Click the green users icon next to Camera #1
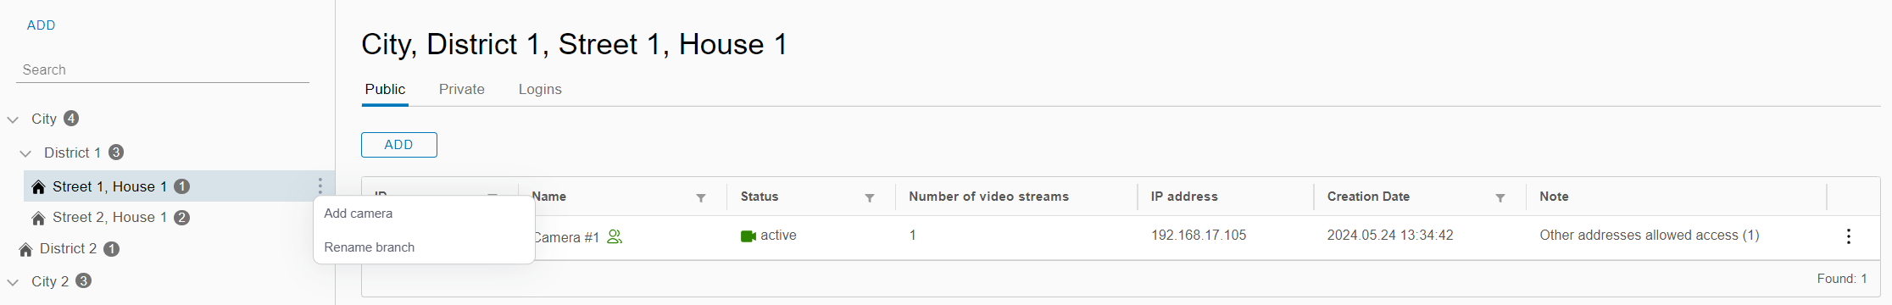This screenshot has width=1892, height=305. click(x=615, y=237)
